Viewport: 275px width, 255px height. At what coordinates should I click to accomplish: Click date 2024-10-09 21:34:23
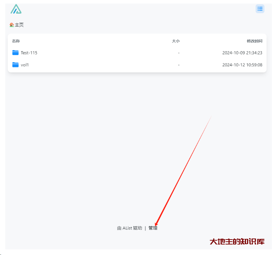(x=242, y=53)
